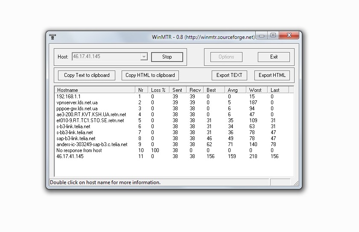Select the s-bb3-link.telia.net host
359x232 pixels.
click(x=75, y=132)
